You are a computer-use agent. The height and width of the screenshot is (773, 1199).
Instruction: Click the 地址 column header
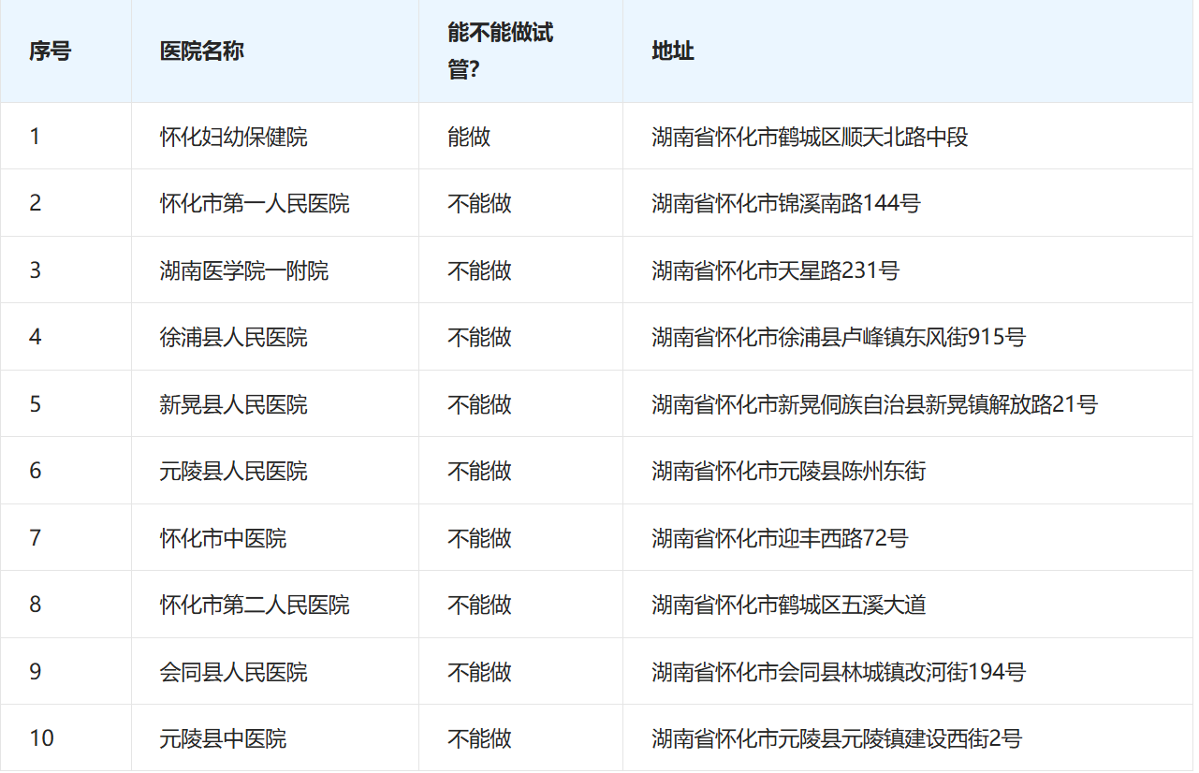point(672,51)
